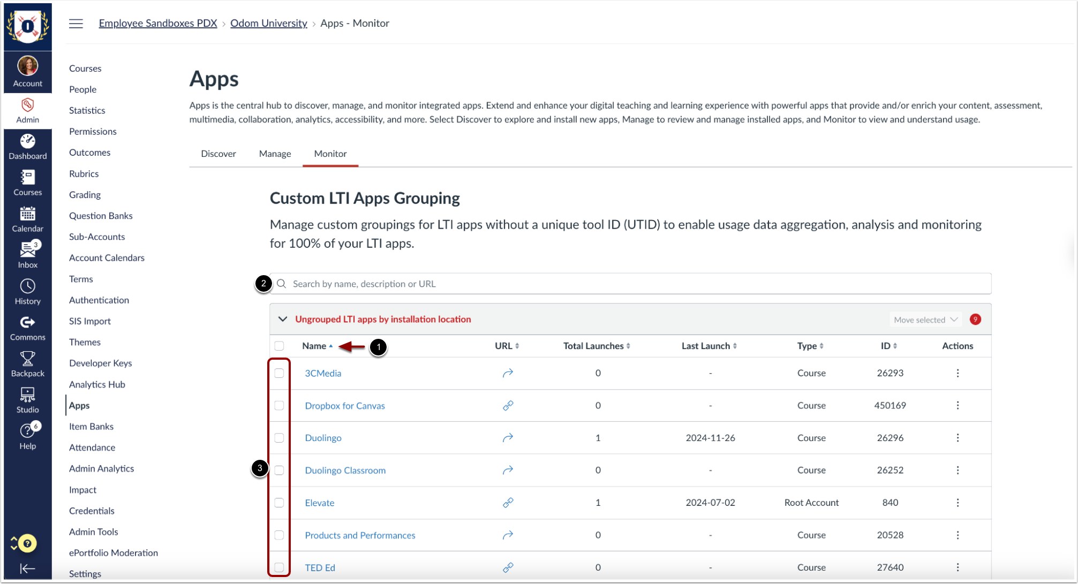
Task: Open the Dashboard from the global navigation
Action: (27, 146)
